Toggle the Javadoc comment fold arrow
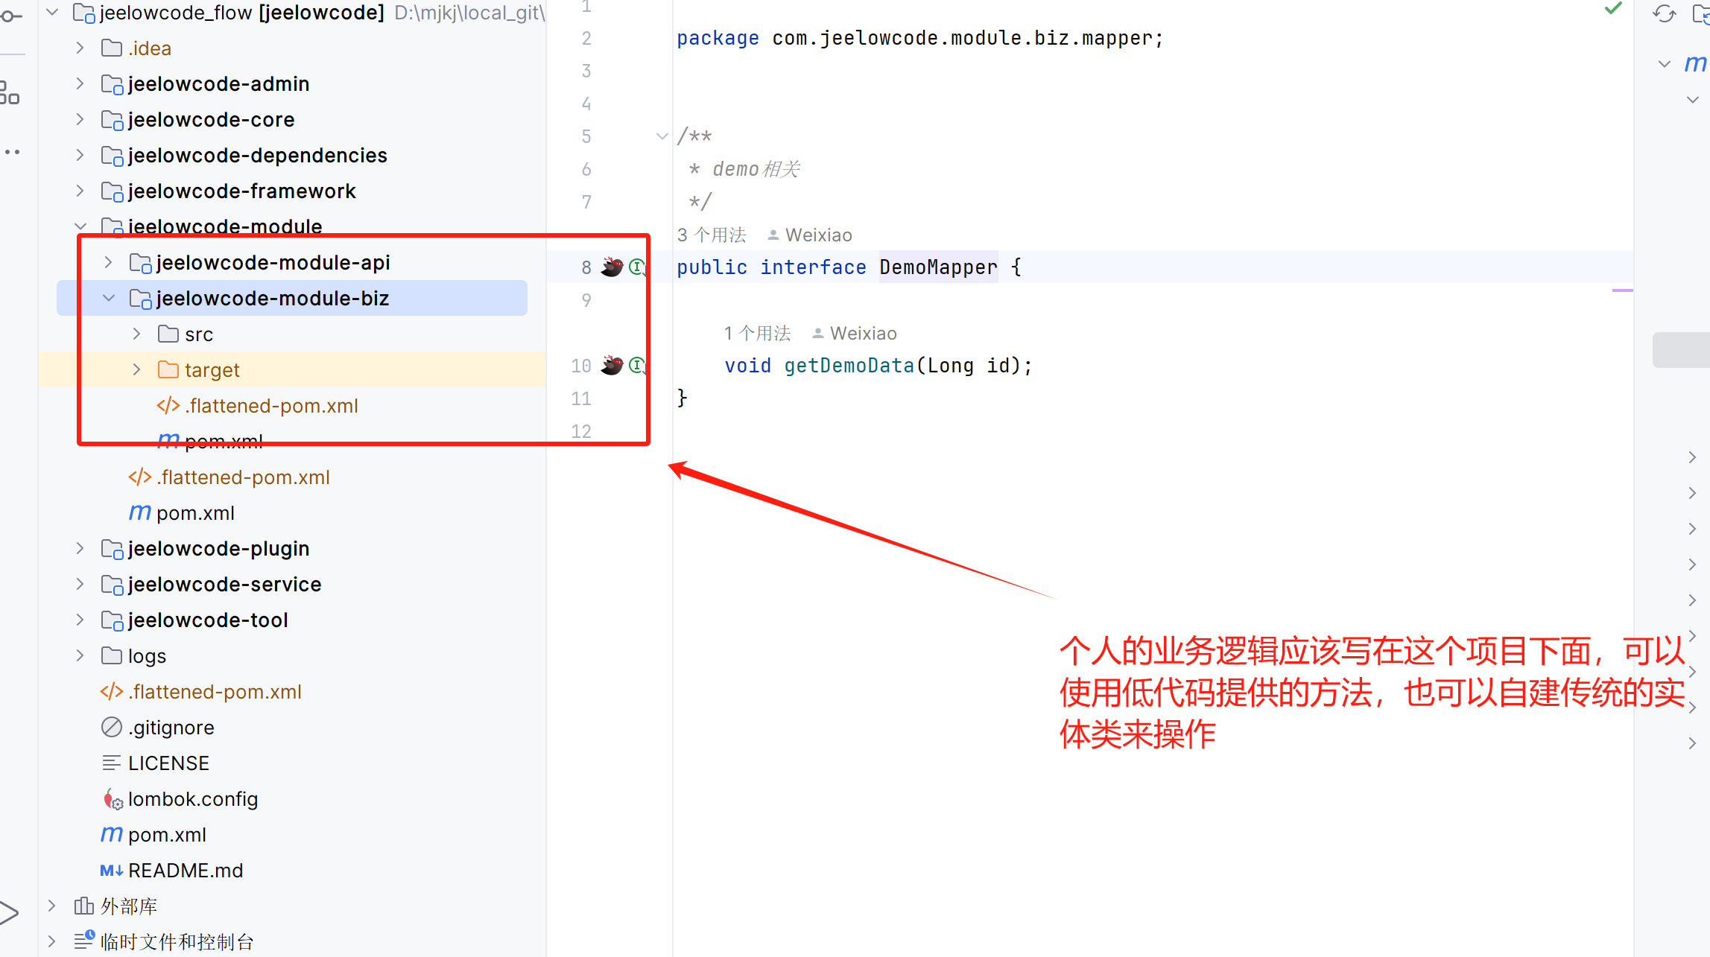The height and width of the screenshot is (957, 1710). pos(662,136)
